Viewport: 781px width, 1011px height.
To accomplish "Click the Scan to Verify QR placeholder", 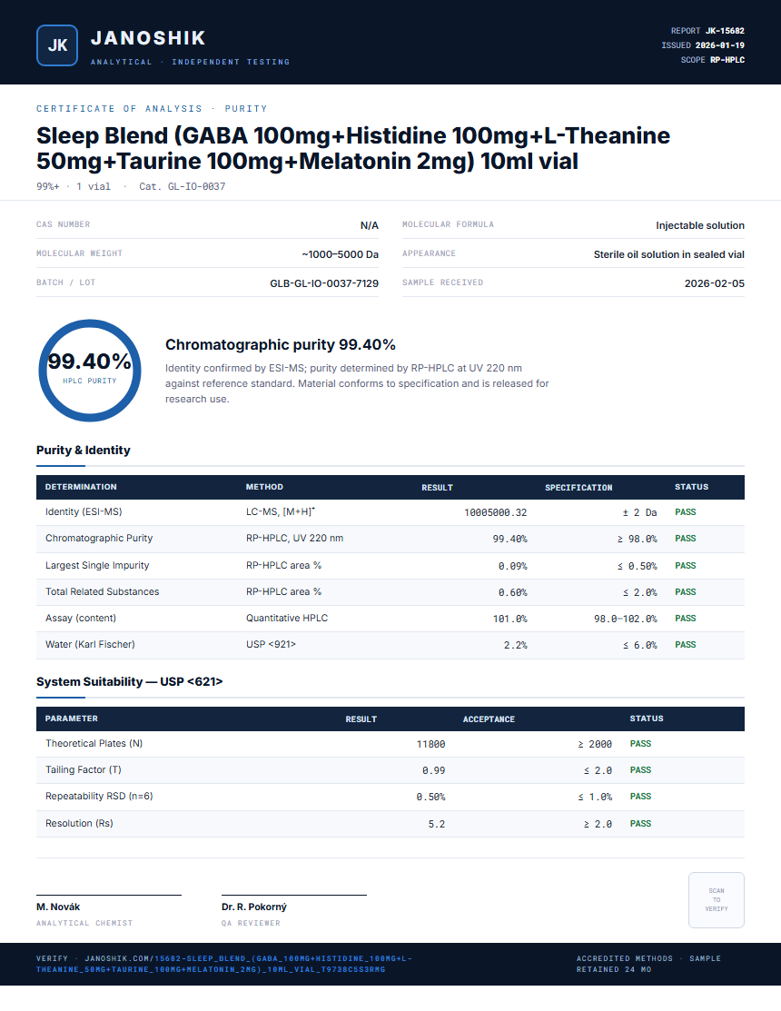I will pos(716,899).
